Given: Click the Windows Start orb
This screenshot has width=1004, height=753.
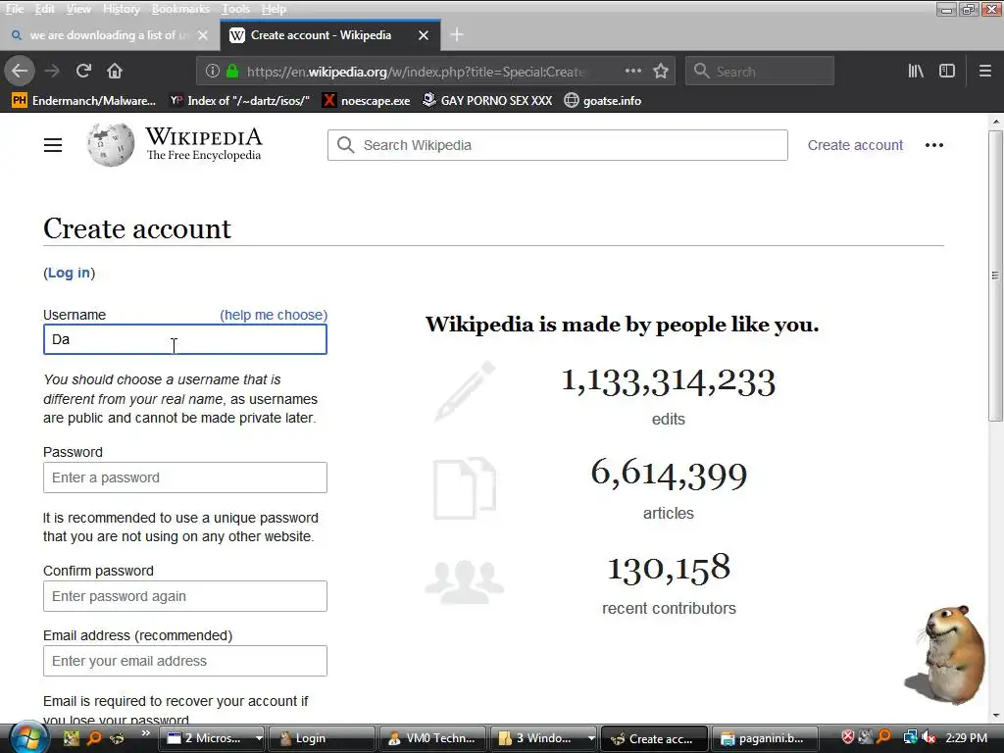Looking at the screenshot, I should [26, 738].
